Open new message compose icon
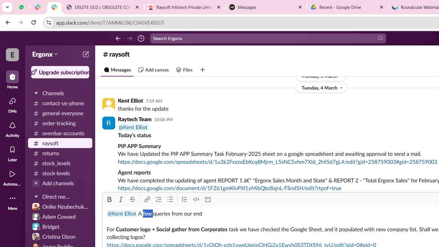Viewport: 439px width, 247px height. point(86,54)
